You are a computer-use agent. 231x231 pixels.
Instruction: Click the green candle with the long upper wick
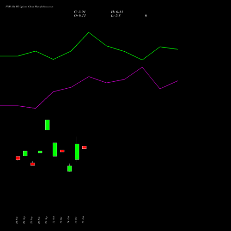point(77,152)
